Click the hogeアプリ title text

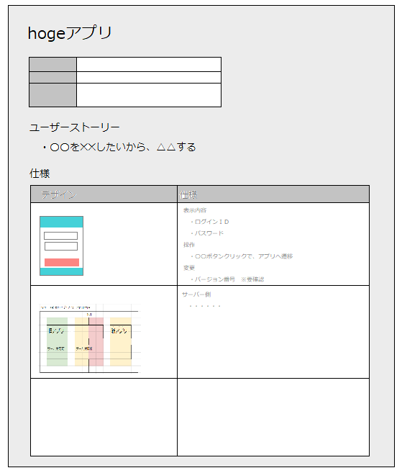[70, 32]
